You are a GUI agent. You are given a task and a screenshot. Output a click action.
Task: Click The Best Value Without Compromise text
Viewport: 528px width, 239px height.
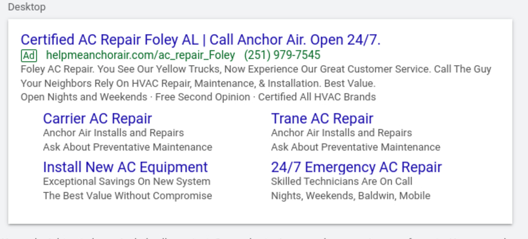pyautogui.click(x=127, y=195)
